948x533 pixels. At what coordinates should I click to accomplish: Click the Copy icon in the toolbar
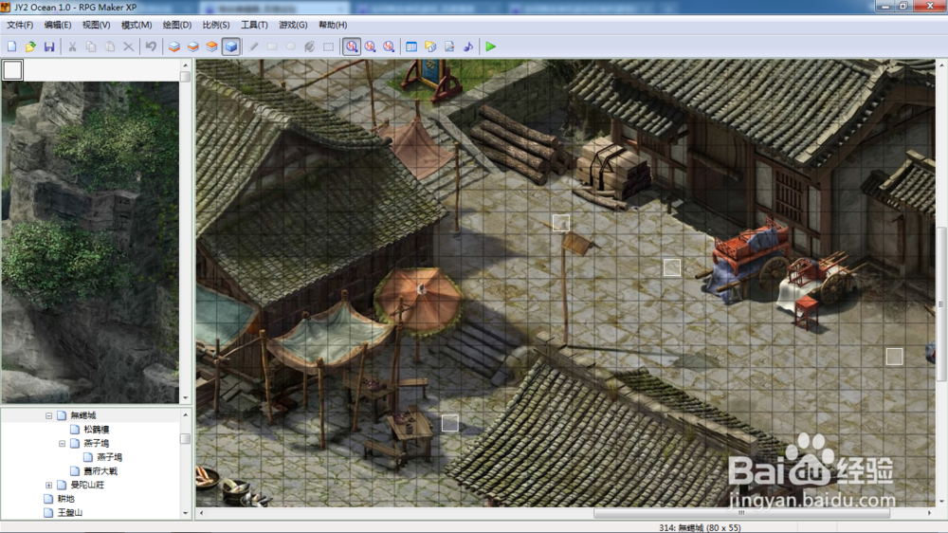(x=91, y=46)
